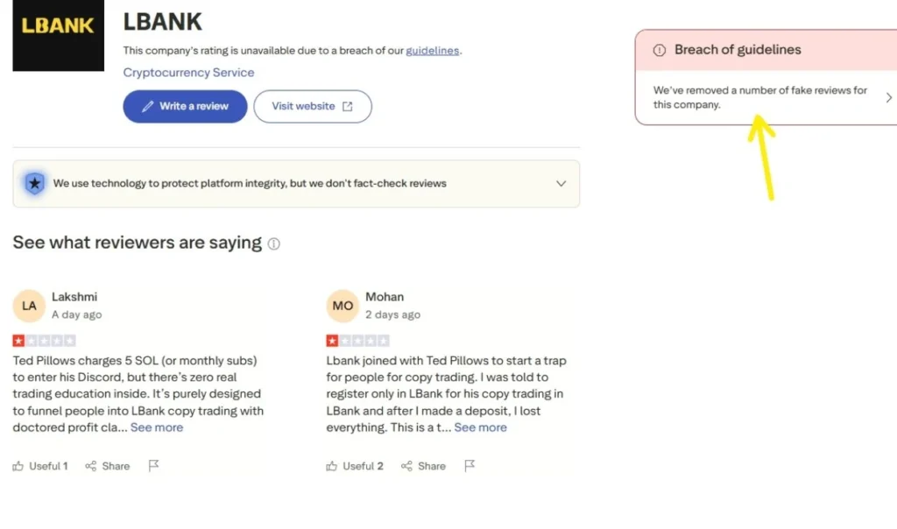Click the LA avatar of Lakshmi
This screenshot has height=529, width=897.
pyautogui.click(x=29, y=306)
